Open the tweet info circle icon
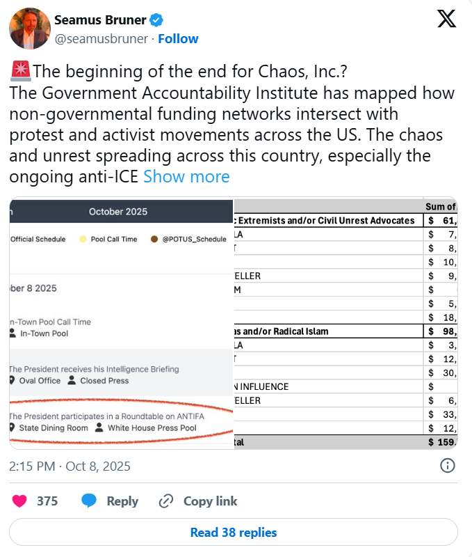 pos(448,466)
